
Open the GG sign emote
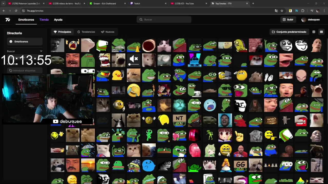(x=240, y=165)
